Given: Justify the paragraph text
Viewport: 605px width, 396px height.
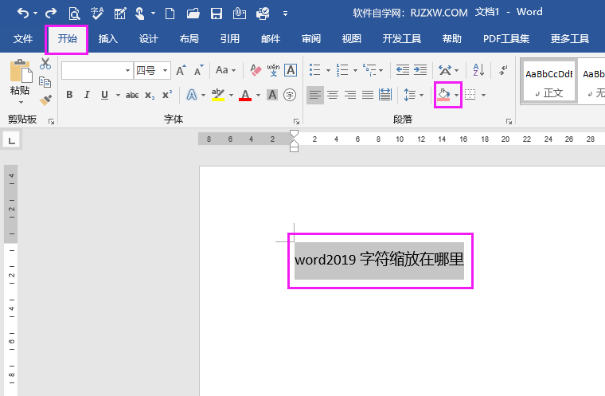Looking at the screenshot, I should [367, 95].
